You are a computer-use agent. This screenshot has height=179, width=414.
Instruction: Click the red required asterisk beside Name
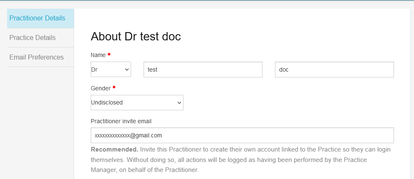click(x=109, y=55)
